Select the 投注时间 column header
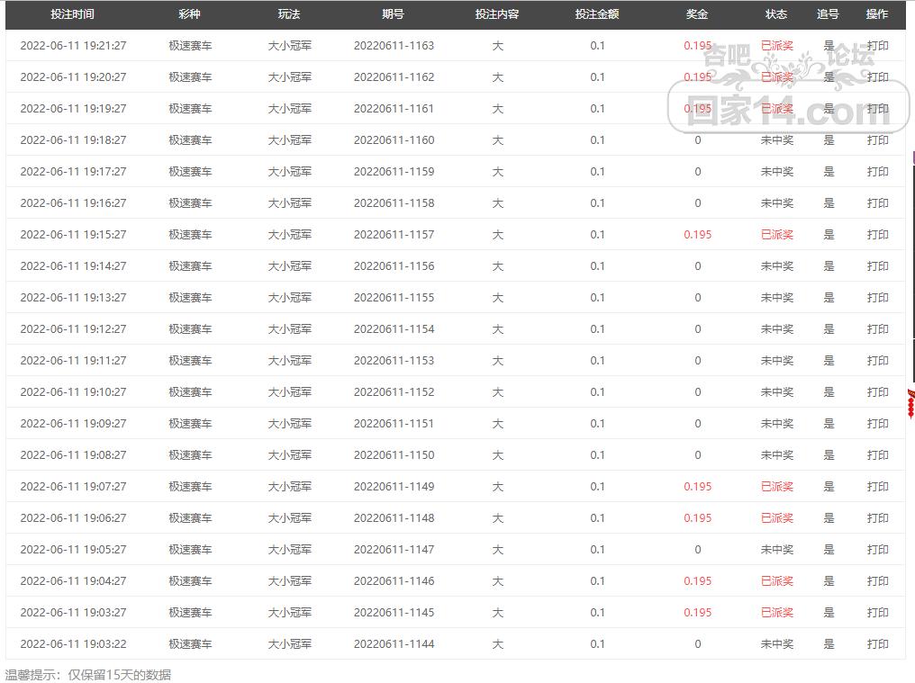Image resolution: width=915 pixels, height=683 pixels. (x=72, y=14)
